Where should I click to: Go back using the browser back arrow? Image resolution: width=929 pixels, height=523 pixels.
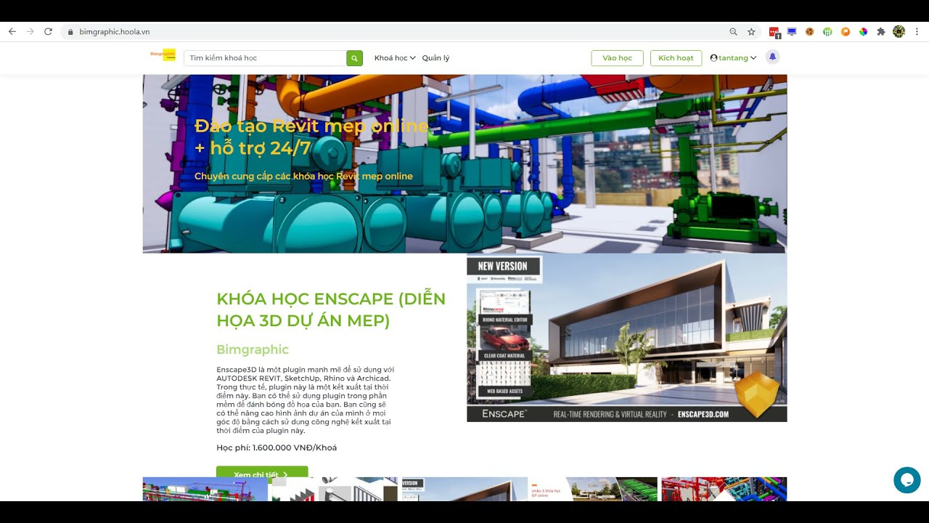(x=12, y=32)
